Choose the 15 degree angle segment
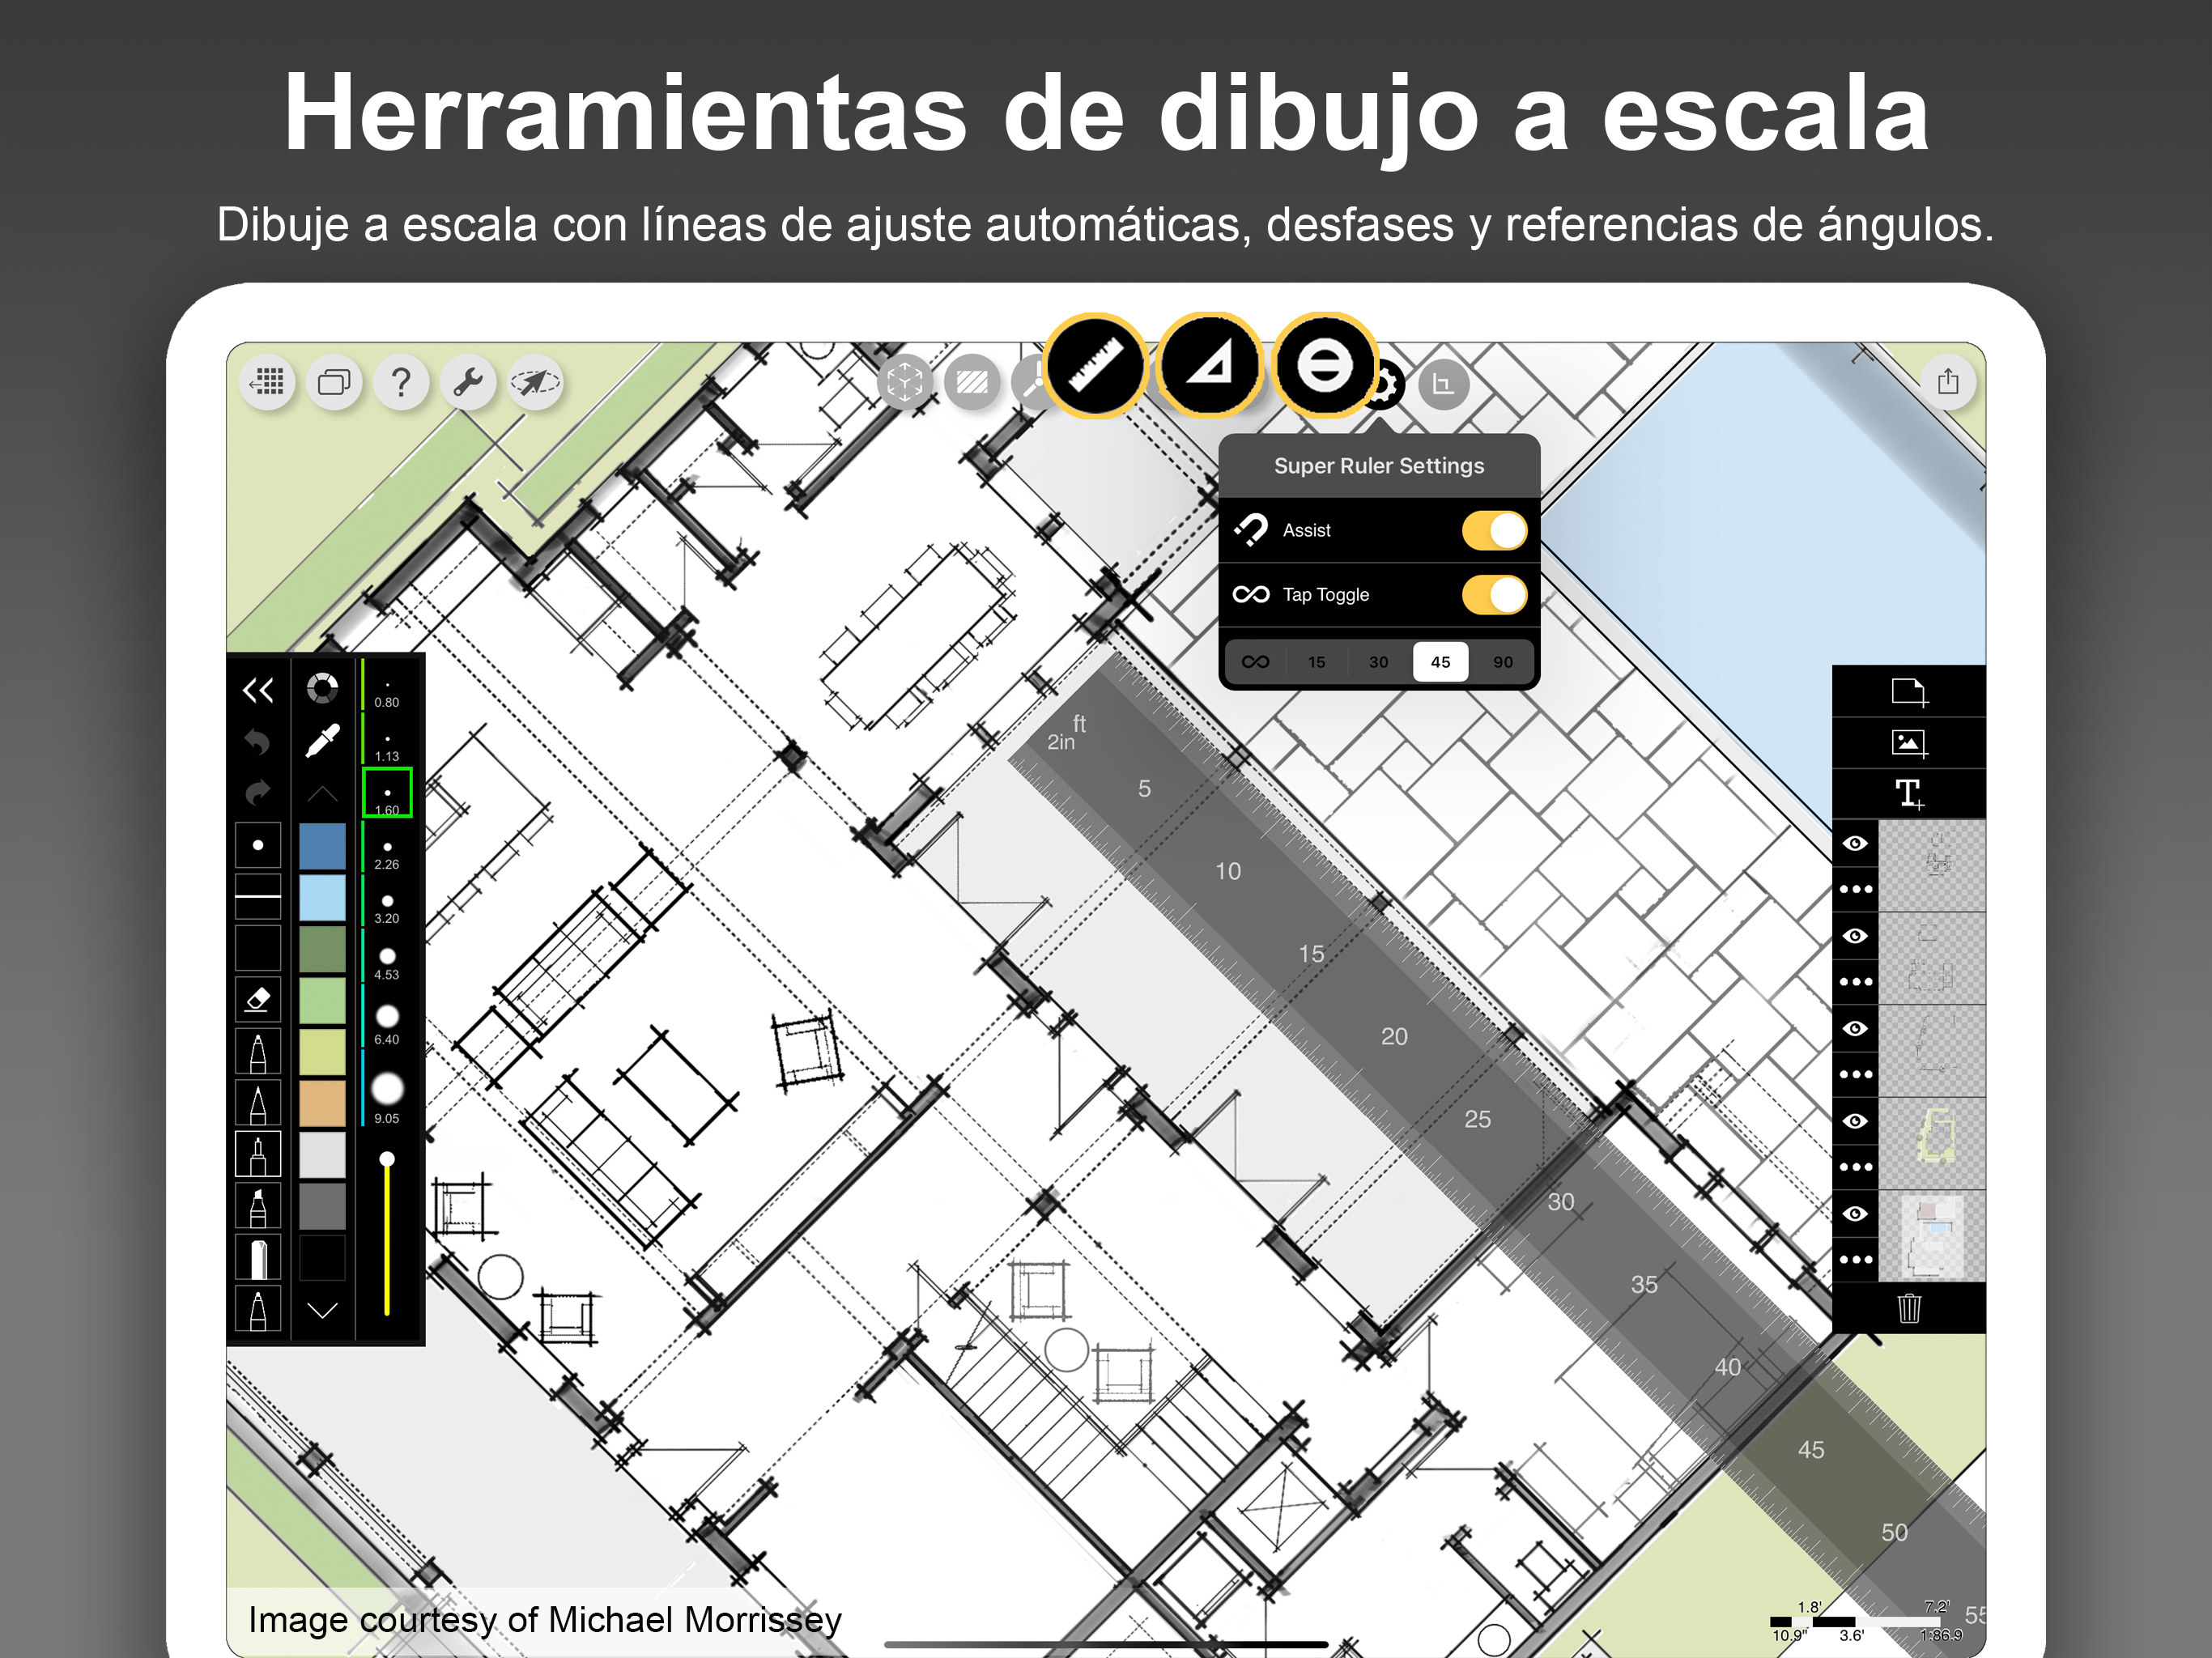The image size is (2212, 1658). tap(1316, 662)
